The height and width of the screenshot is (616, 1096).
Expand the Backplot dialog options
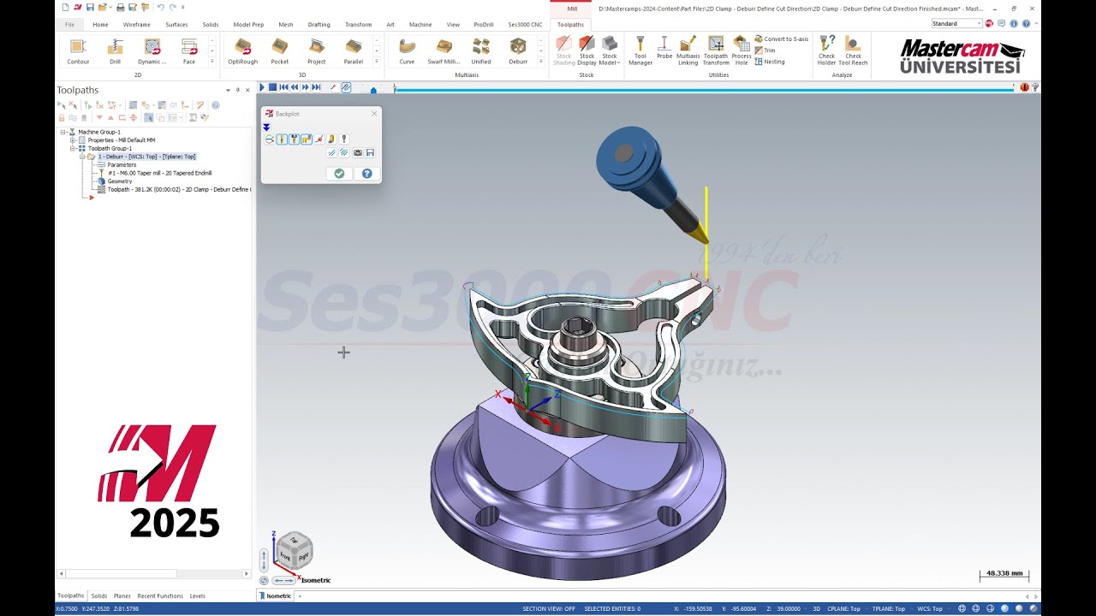(266, 127)
